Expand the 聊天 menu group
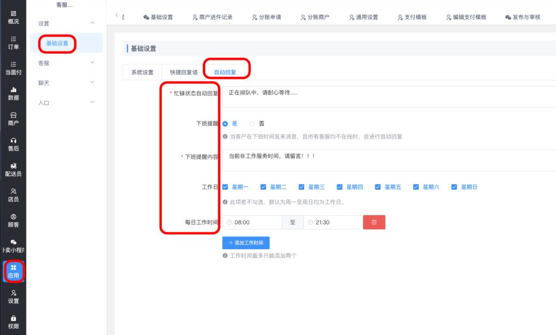Viewport: 556px width, 335px height. pos(65,83)
